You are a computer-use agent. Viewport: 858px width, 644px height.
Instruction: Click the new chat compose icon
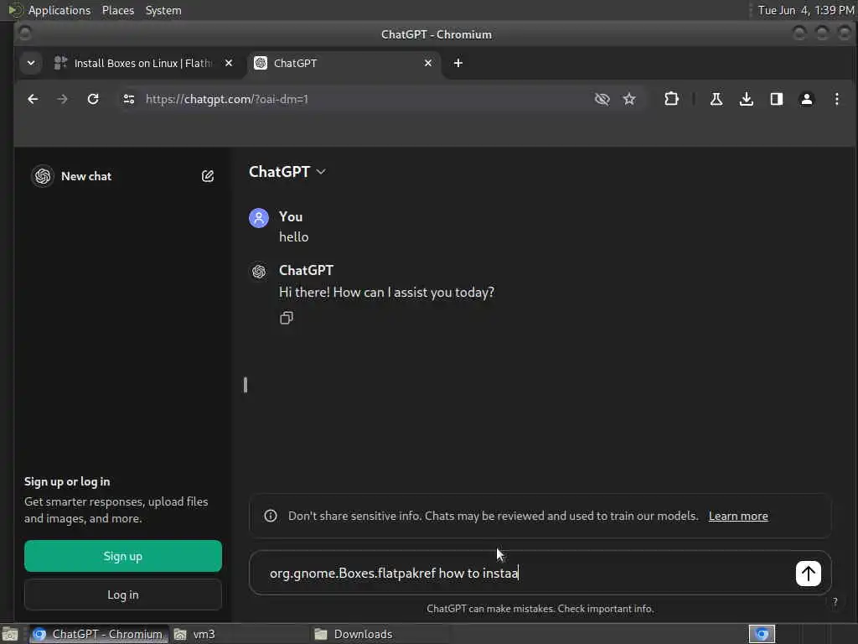(208, 176)
